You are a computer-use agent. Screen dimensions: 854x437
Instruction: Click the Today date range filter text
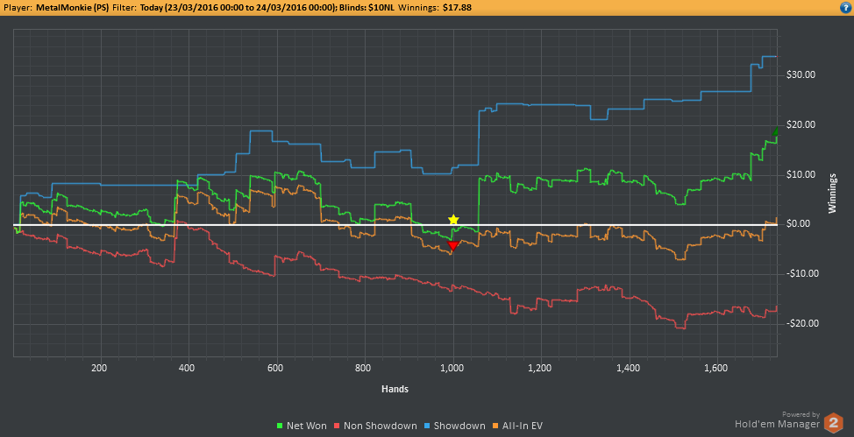coord(237,8)
